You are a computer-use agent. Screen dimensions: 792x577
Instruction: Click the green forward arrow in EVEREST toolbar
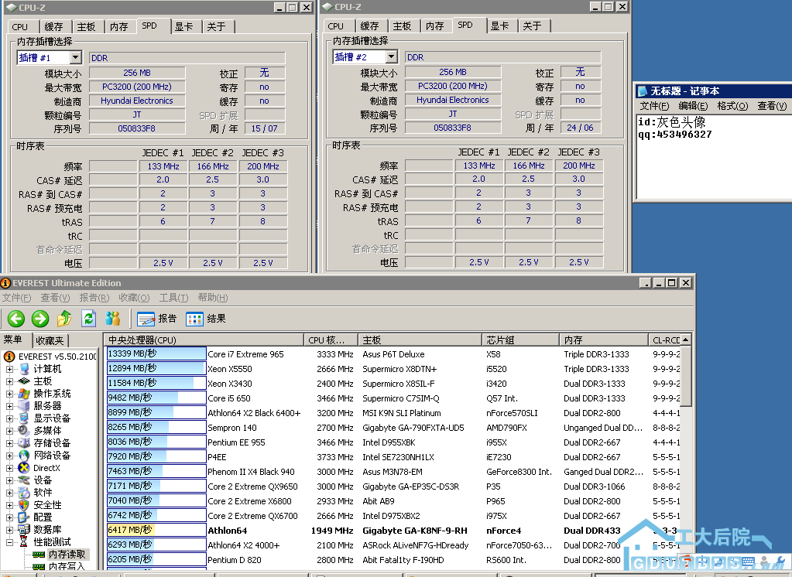(40, 319)
